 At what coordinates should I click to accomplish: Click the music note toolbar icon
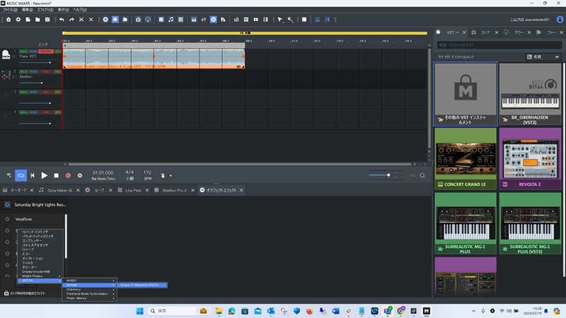point(171,20)
